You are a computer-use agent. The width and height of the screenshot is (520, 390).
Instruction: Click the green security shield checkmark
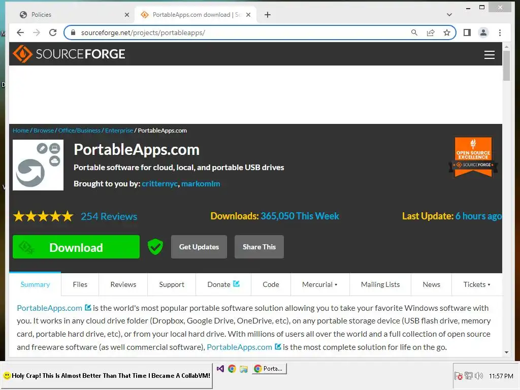[155, 247]
